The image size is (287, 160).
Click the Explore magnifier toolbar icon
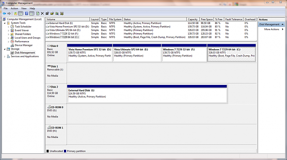(x=57, y=13)
